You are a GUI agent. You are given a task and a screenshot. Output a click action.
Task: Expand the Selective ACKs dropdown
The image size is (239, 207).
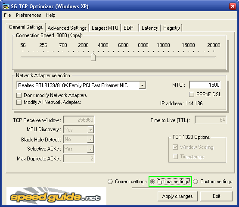[x=90, y=149]
